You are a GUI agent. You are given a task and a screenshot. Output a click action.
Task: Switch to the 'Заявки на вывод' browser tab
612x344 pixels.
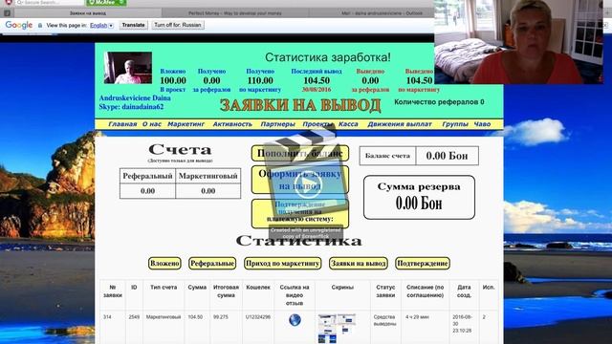[x=87, y=12]
